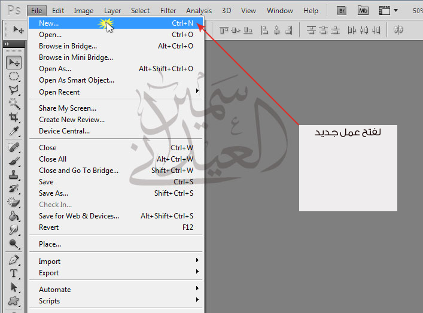Open the Select menu
The image size is (423, 313).
(x=140, y=11)
